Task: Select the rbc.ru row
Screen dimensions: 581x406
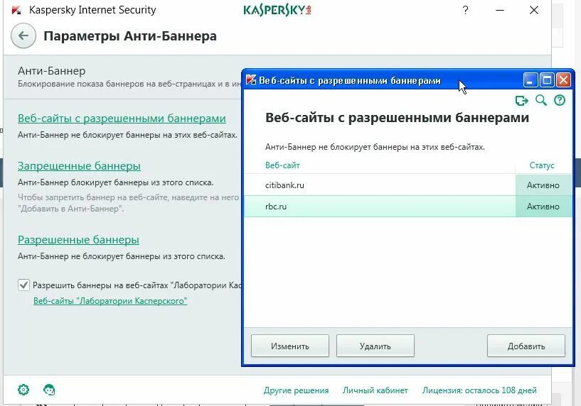Action: coord(407,207)
